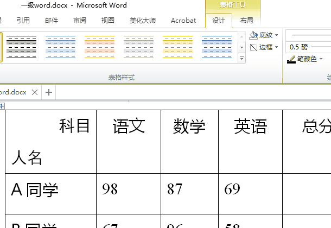
Task: Choose the orange table style thumbnail
Action: coord(99,47)
